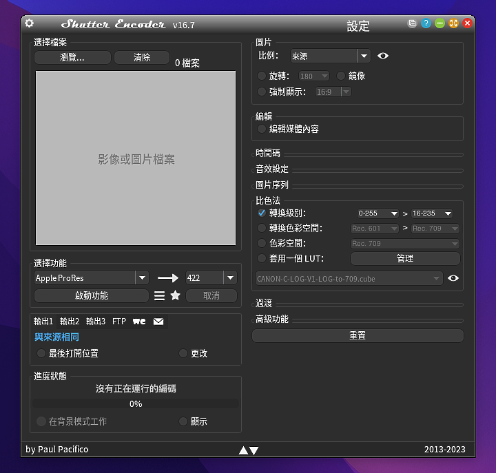
Task: Enable the 旋轉 rotation option
Action: tap(262, 76)
